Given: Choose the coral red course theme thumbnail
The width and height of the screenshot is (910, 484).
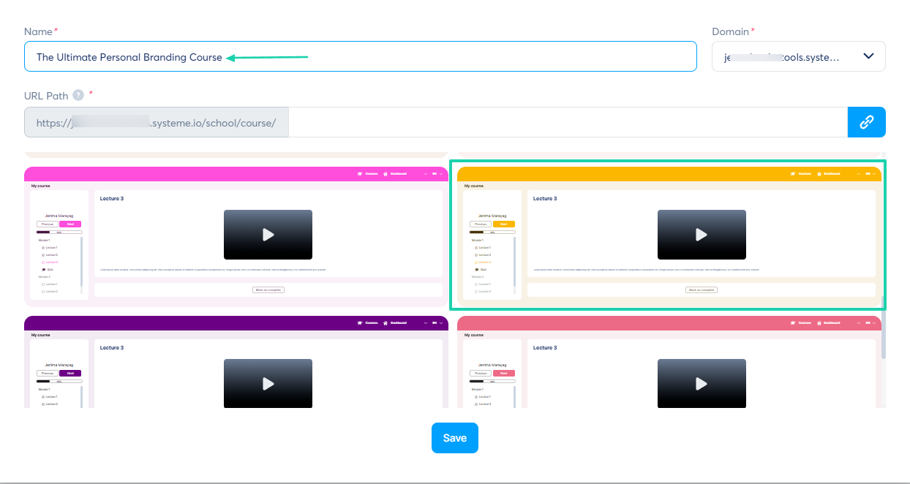Looking at the screenshot, I should 669,362.
